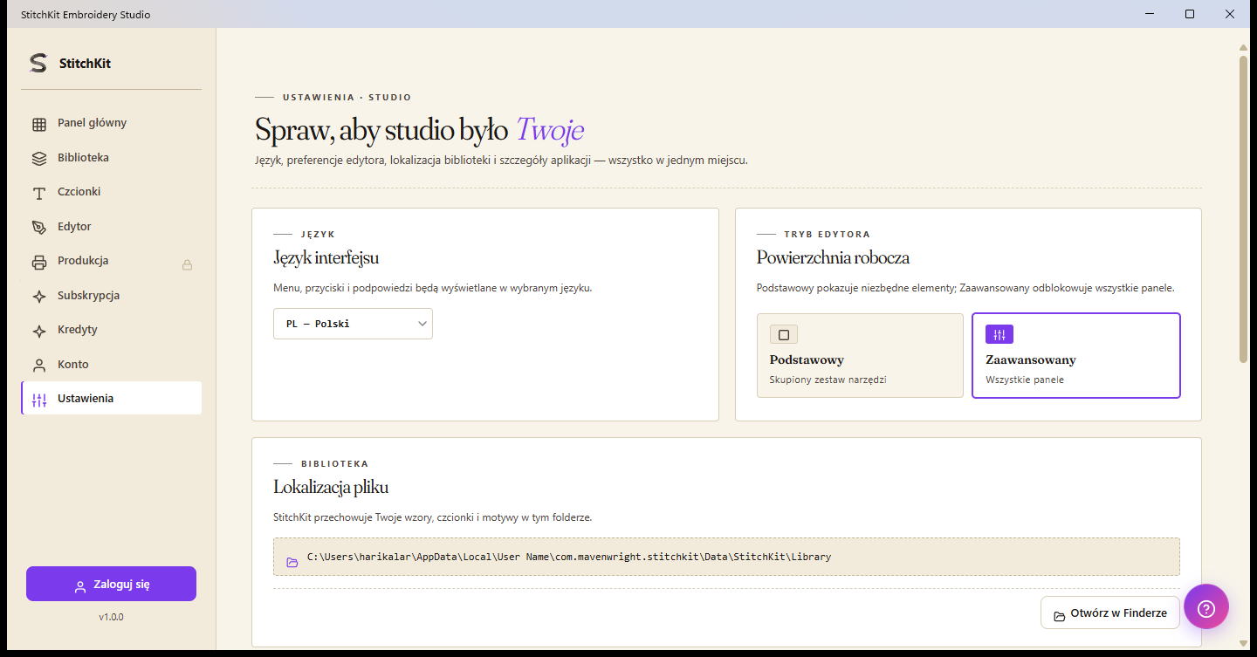Select the Ustawienia sidebar item
1257x657 pixels.
(x=112, y=399)
